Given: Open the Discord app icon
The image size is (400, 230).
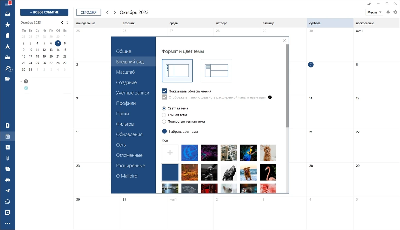Looking at the screenshot, I should pos(8,180).
